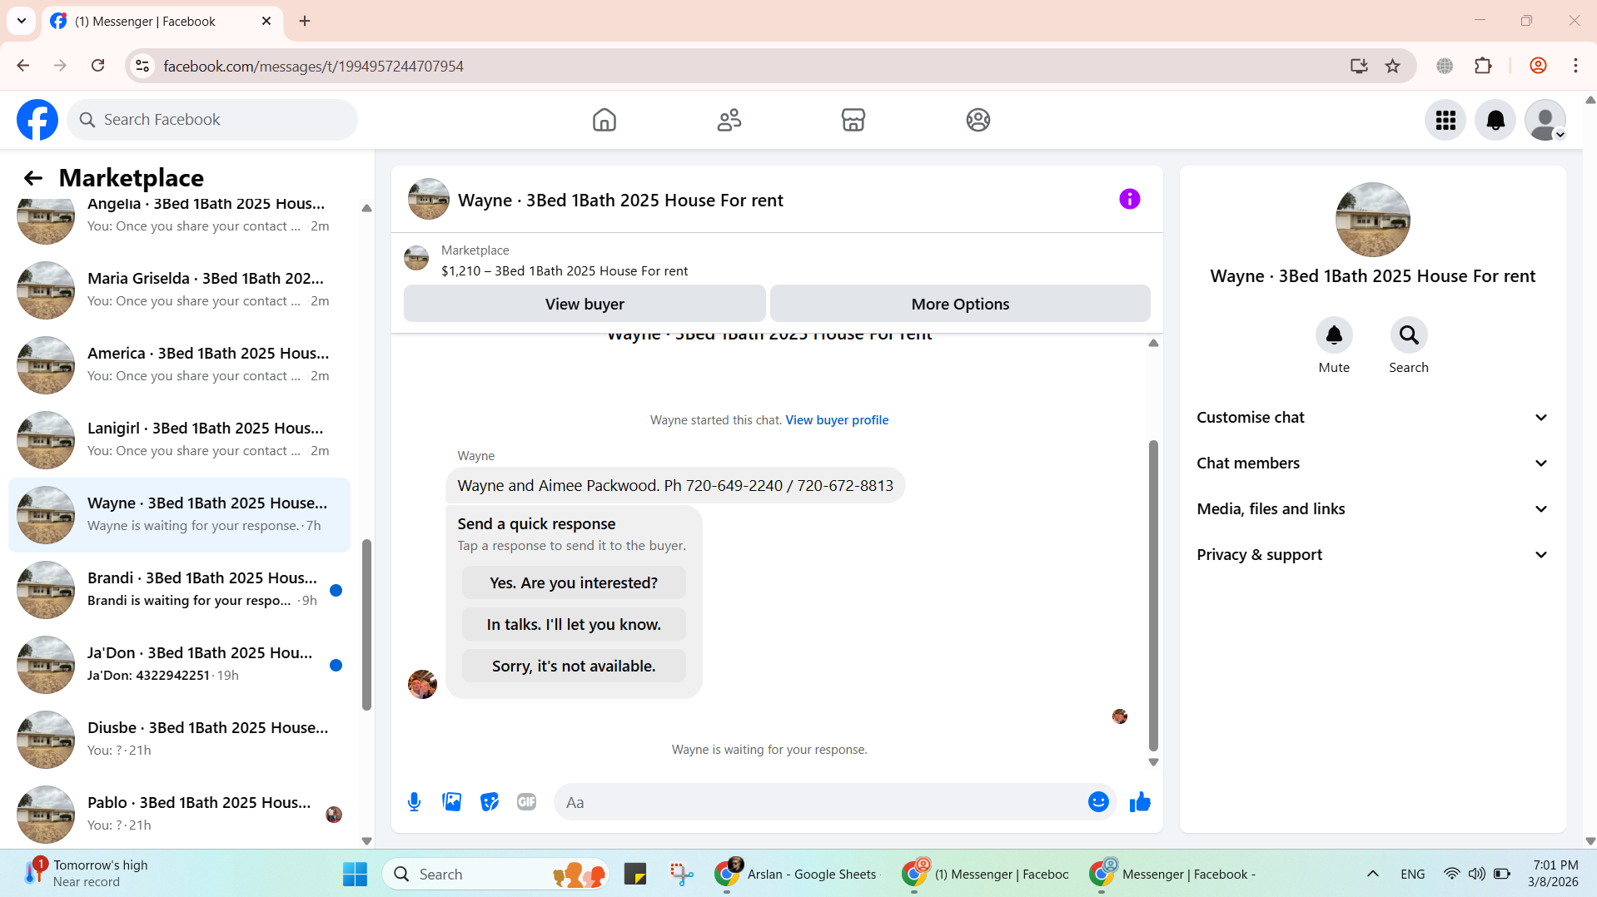The image size is (1597, 897).
Task: Open Facebook notifications bell
Action: 1495,120
